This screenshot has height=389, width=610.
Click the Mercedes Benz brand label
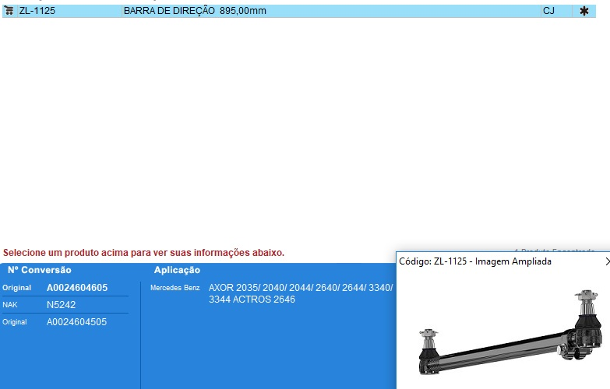[175, 288]
